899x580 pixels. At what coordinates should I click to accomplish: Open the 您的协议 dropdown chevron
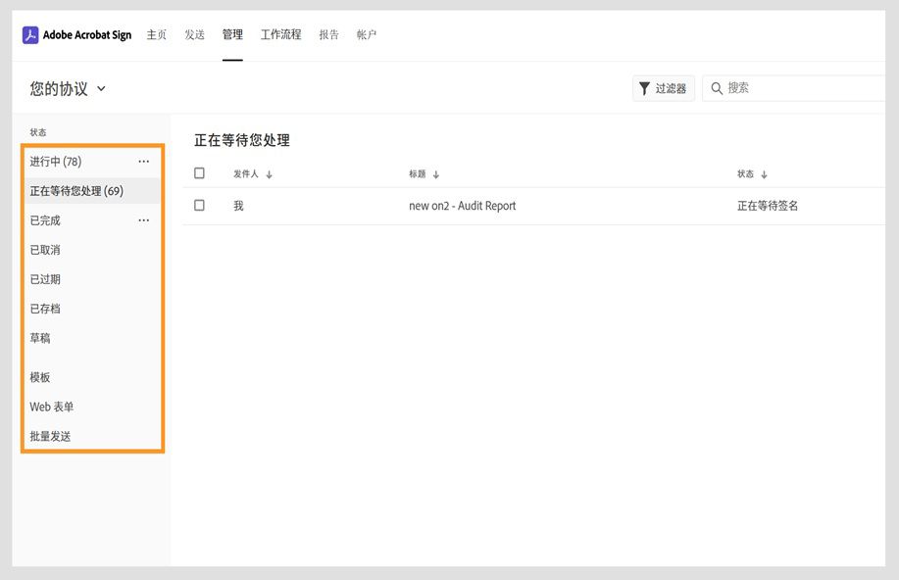pos(102,88)
